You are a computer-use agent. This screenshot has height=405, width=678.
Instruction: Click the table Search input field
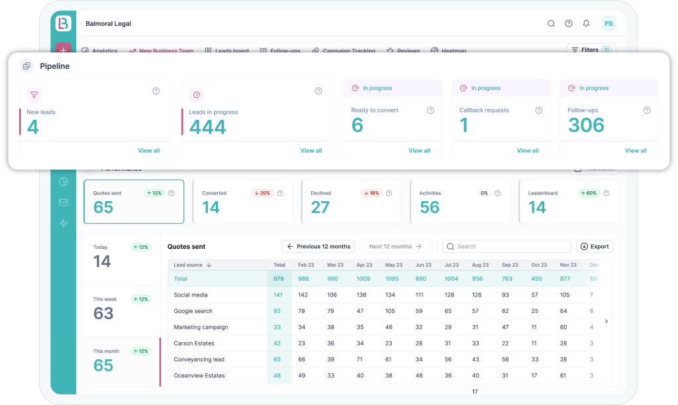tap(507, 246)
